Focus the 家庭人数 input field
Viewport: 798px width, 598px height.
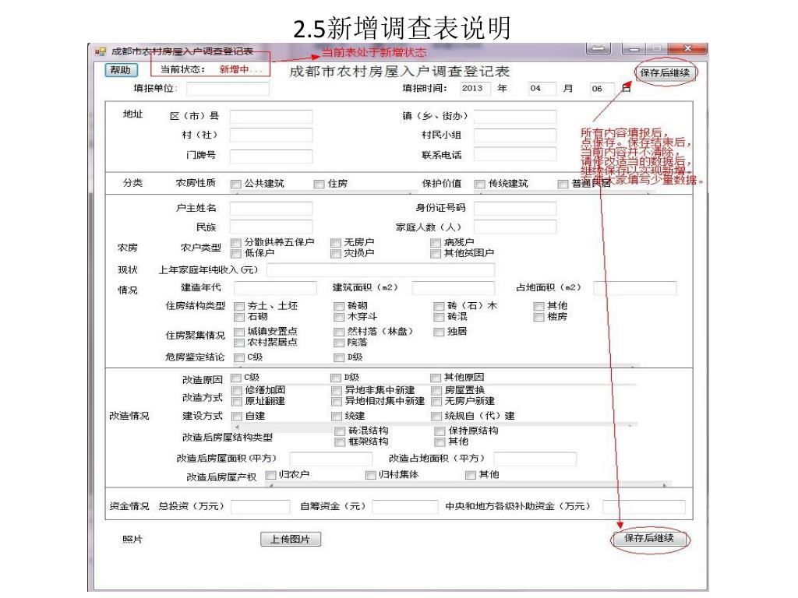point(515,227)
